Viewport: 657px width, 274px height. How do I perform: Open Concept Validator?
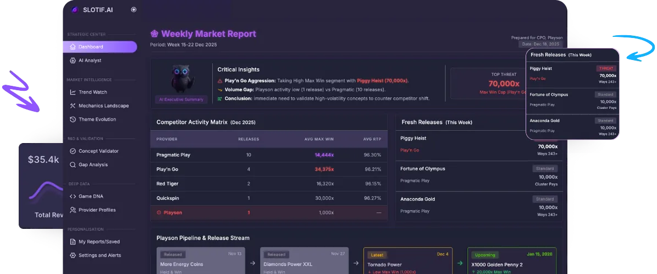coord(98,151)
